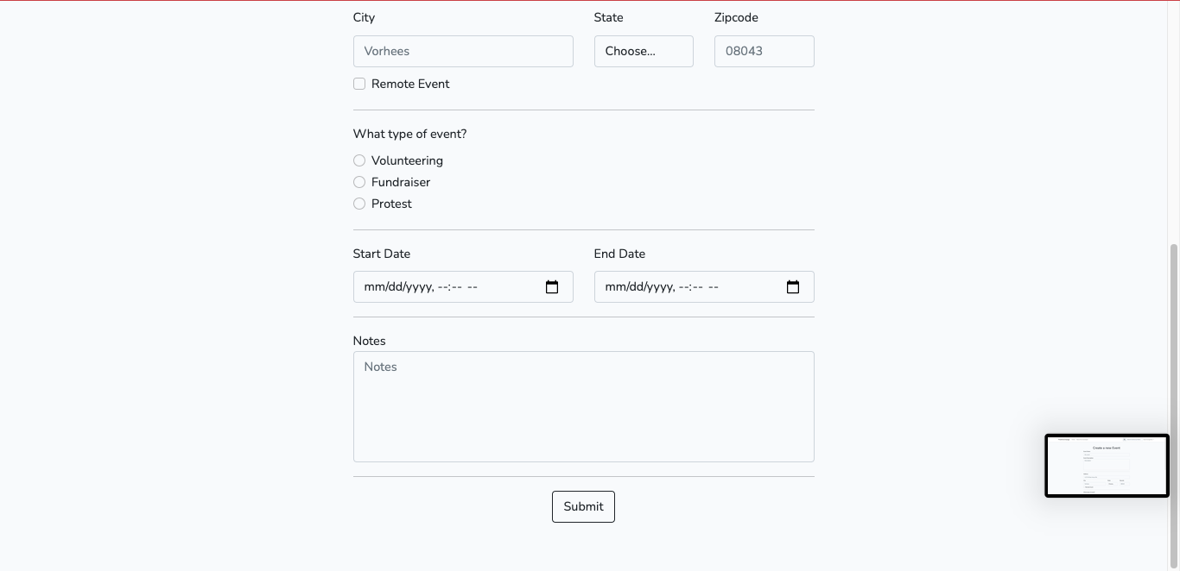Open the End Date calendar picker icon
The height and width of the screenshot is (571, 1180).
[793, 287]
